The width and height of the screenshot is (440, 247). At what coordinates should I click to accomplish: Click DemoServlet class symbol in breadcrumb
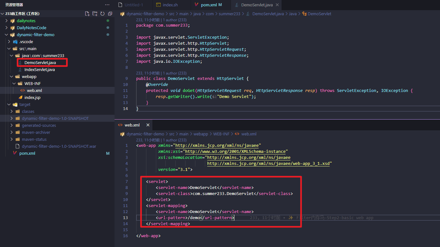(x=319, y=14)
